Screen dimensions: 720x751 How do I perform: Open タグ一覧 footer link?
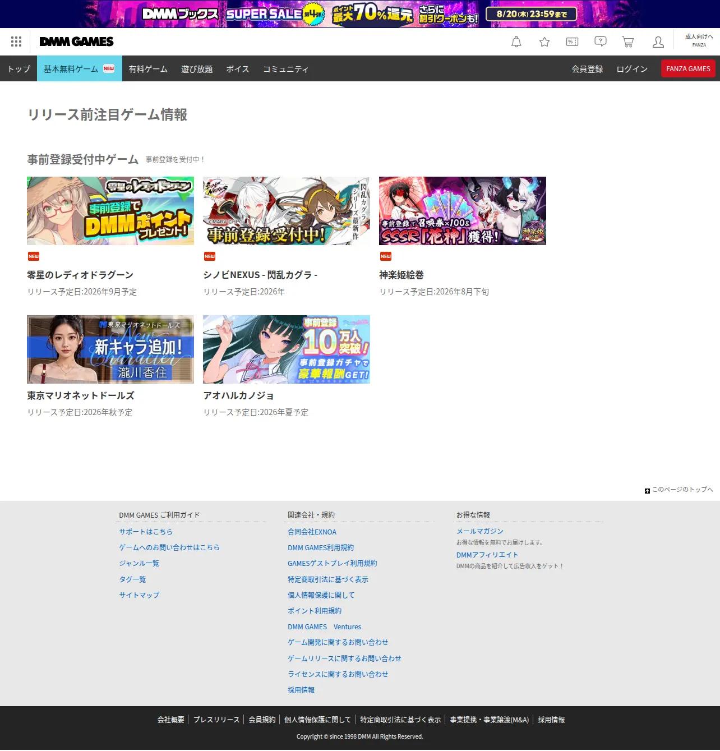point(132,579)
